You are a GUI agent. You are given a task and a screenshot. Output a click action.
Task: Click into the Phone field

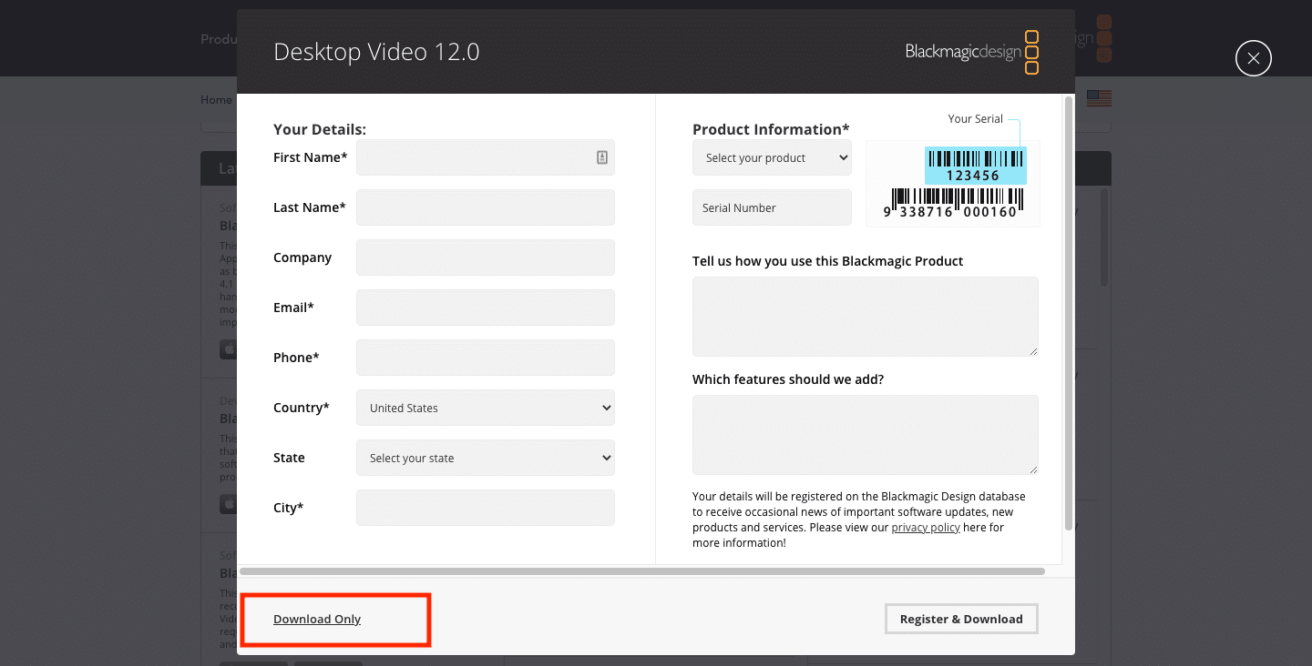[486, 358]
